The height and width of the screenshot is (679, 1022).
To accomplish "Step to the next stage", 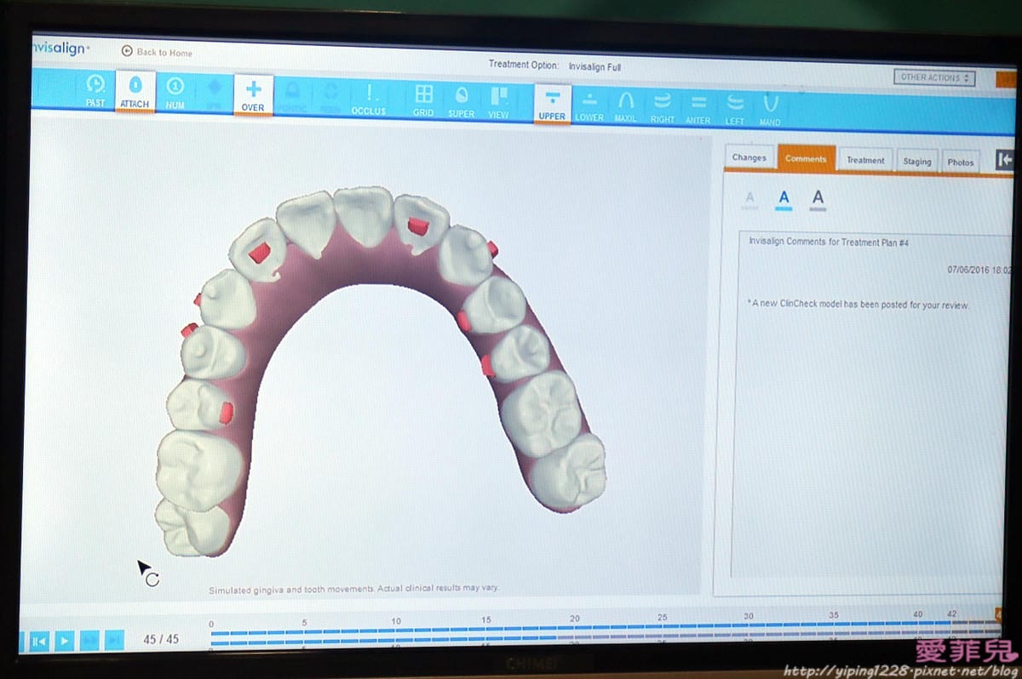I will pos(90,641).
